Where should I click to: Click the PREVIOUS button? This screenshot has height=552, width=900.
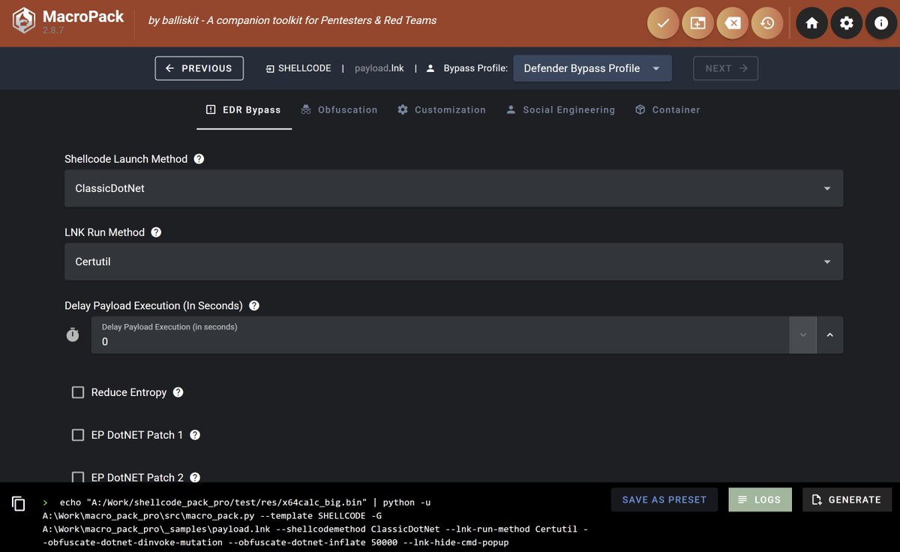[x=199, y=68]
